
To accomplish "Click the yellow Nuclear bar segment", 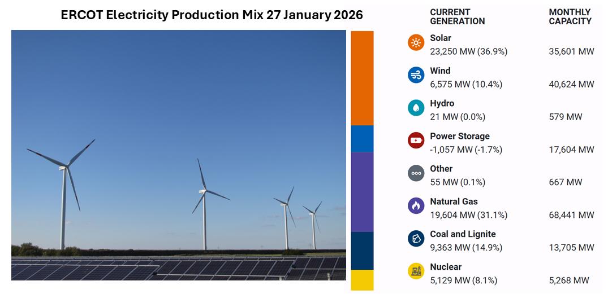I will [362, 280].
